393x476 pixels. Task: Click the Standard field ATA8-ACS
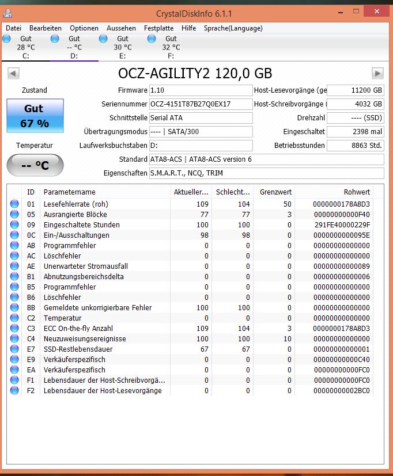(x=267, y=159)
